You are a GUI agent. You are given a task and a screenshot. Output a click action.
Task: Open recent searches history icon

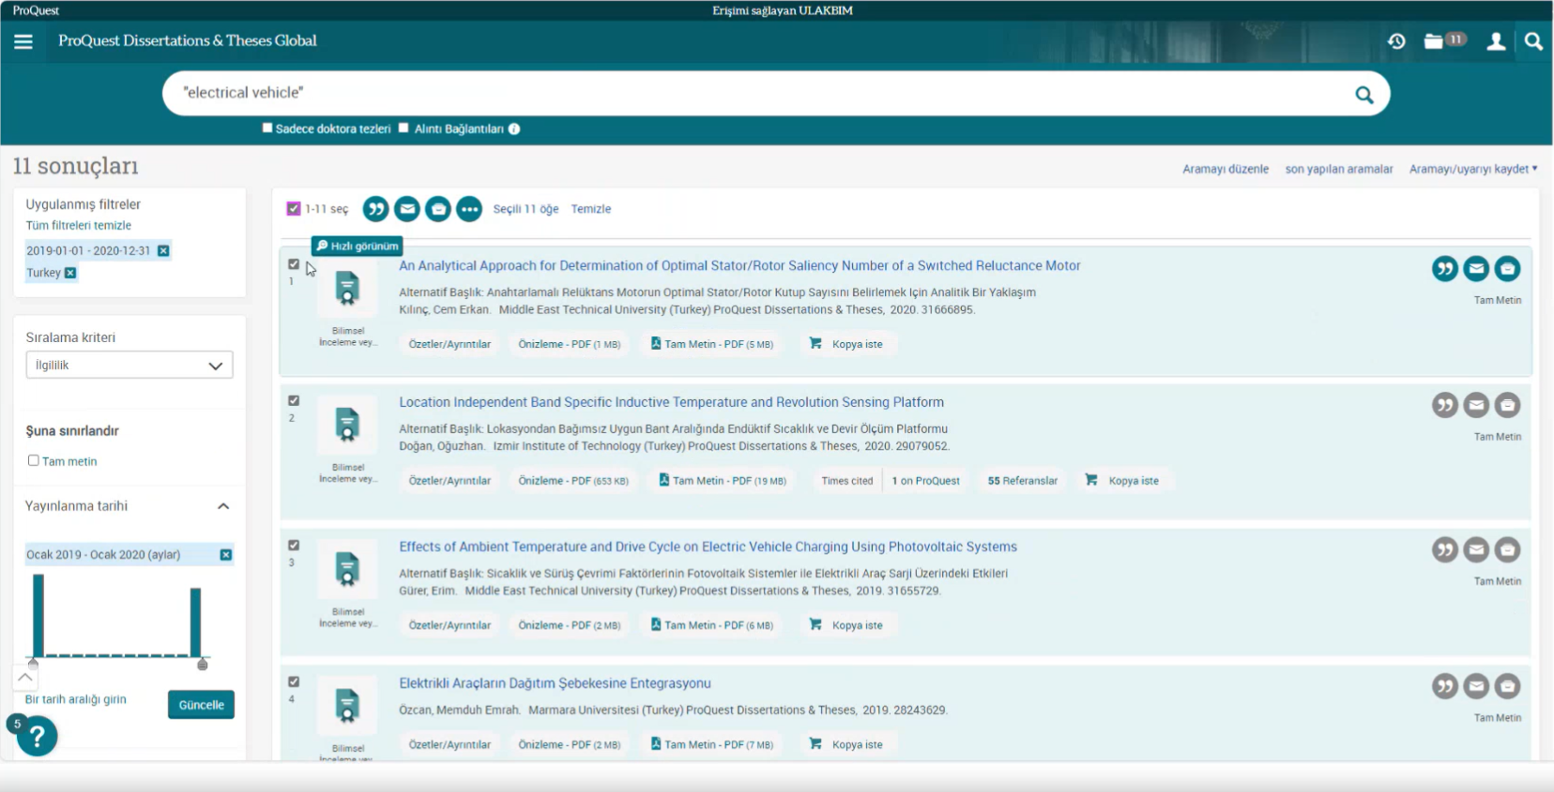pyautogui.click(x=1396, y=41)
